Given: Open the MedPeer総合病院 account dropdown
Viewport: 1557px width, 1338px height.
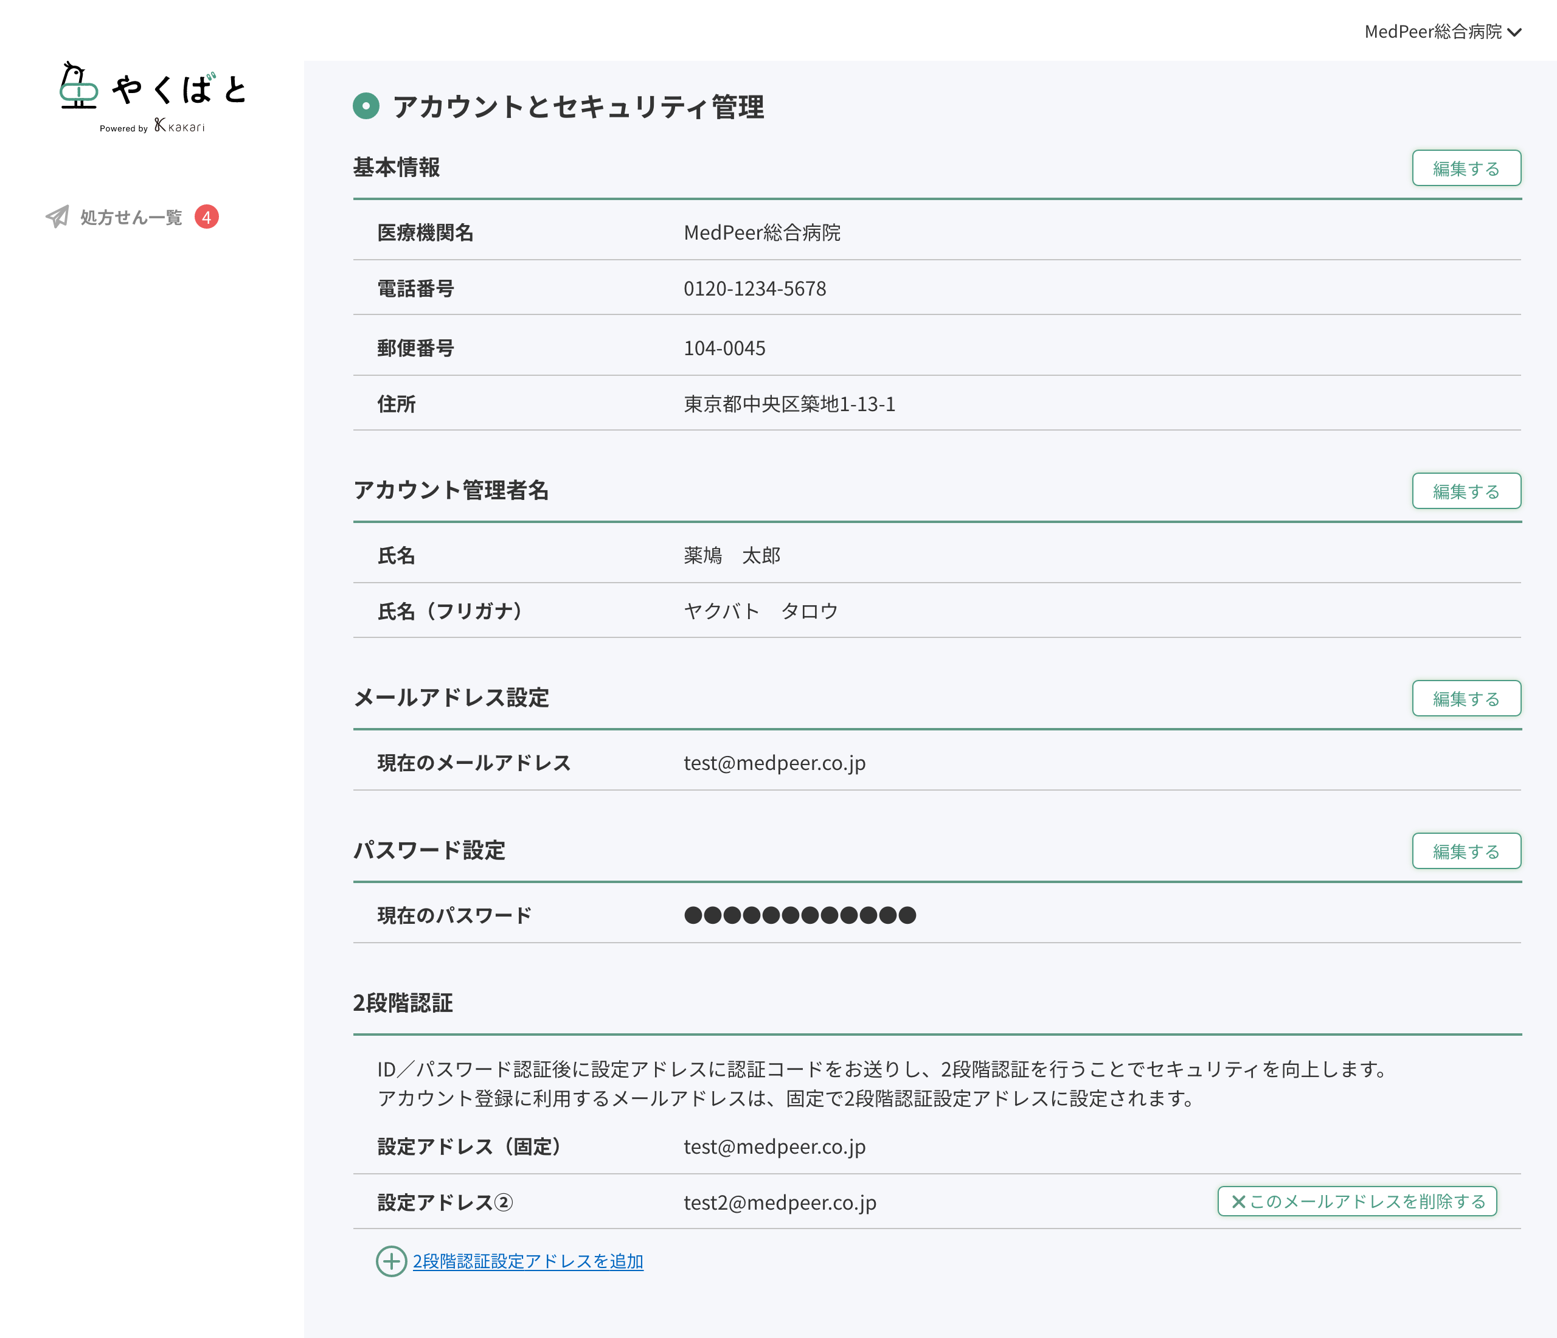Looking at the screenshot, I should pos(1443,32).
